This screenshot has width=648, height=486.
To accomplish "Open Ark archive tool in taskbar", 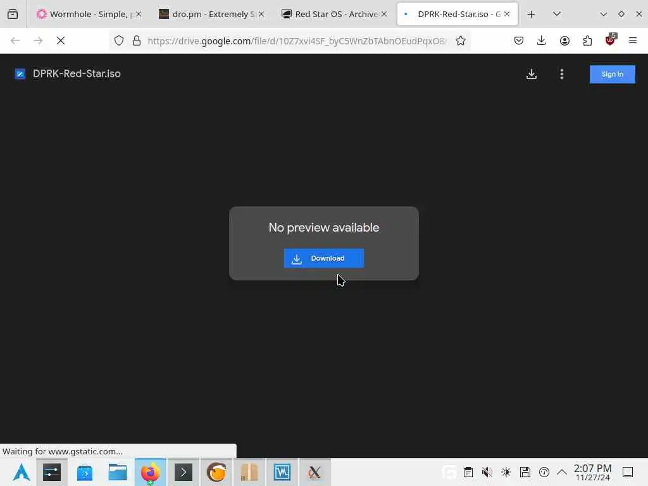I will (249, 472).
